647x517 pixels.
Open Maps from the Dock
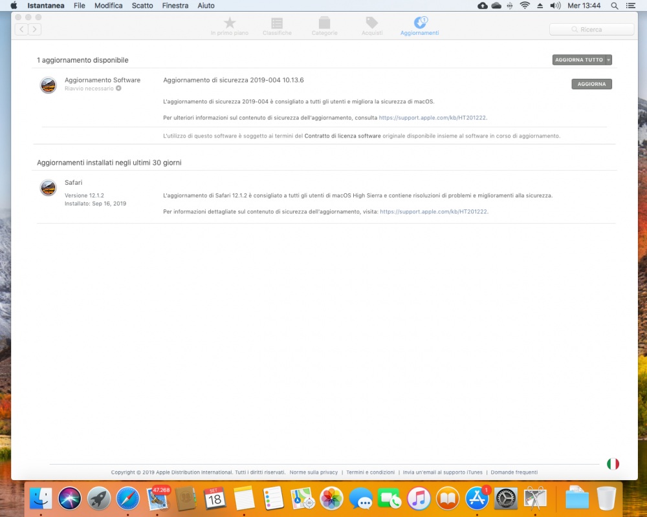302,498
